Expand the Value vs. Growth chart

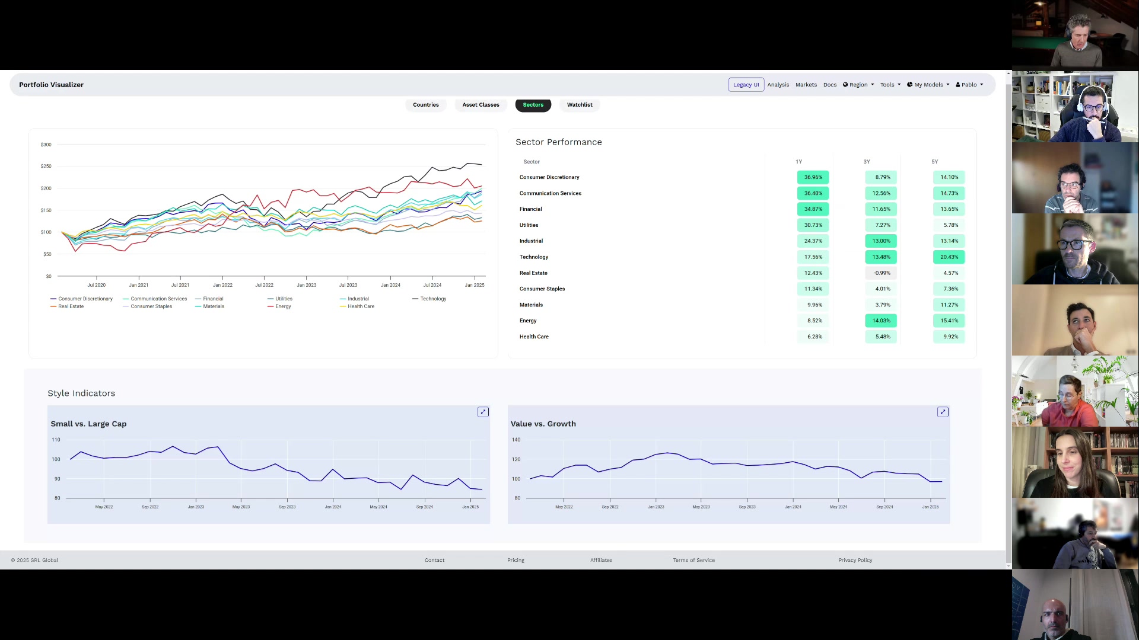(x=943, y=412)
